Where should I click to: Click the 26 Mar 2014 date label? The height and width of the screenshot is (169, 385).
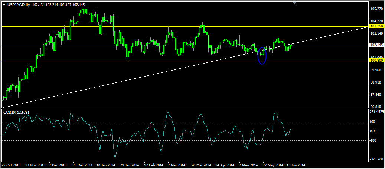pos(201,165)
